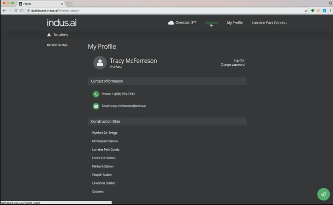Select Reports in the navigation bar
Viewport: 333px width, 205px height.
click(x=211, y=23)
